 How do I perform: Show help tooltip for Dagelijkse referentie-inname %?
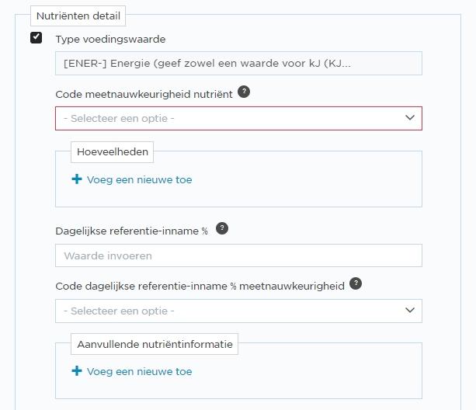222,228
